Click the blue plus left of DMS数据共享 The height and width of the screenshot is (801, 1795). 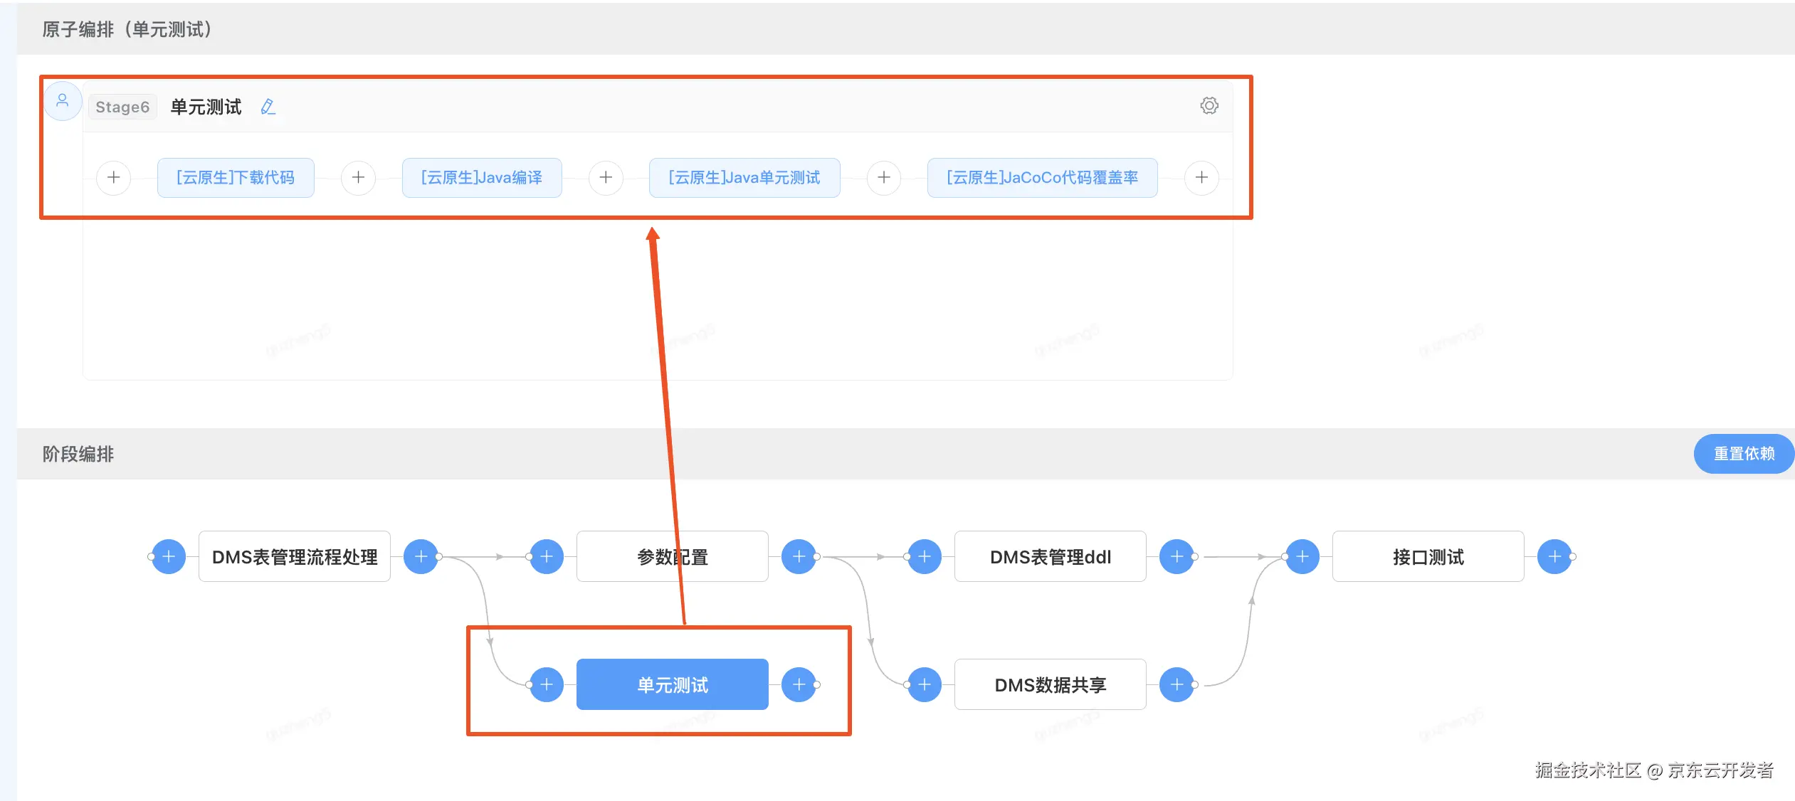click(x=925, y=684)
